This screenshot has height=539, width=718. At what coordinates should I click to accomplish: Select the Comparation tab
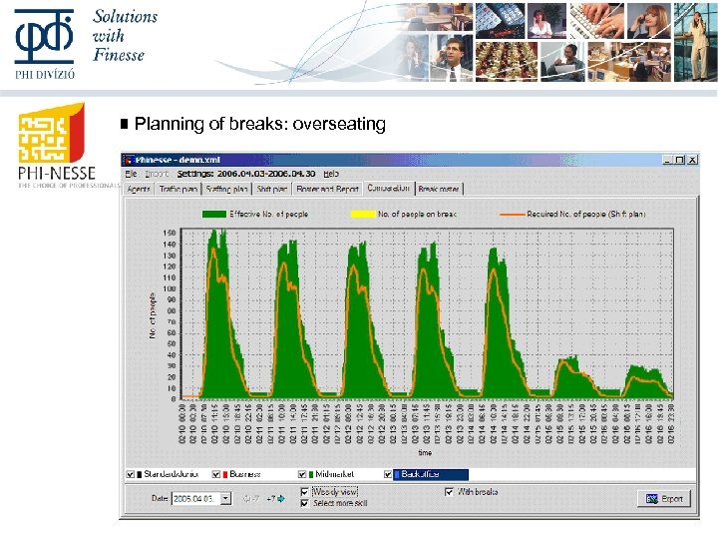tap(389, 188)
